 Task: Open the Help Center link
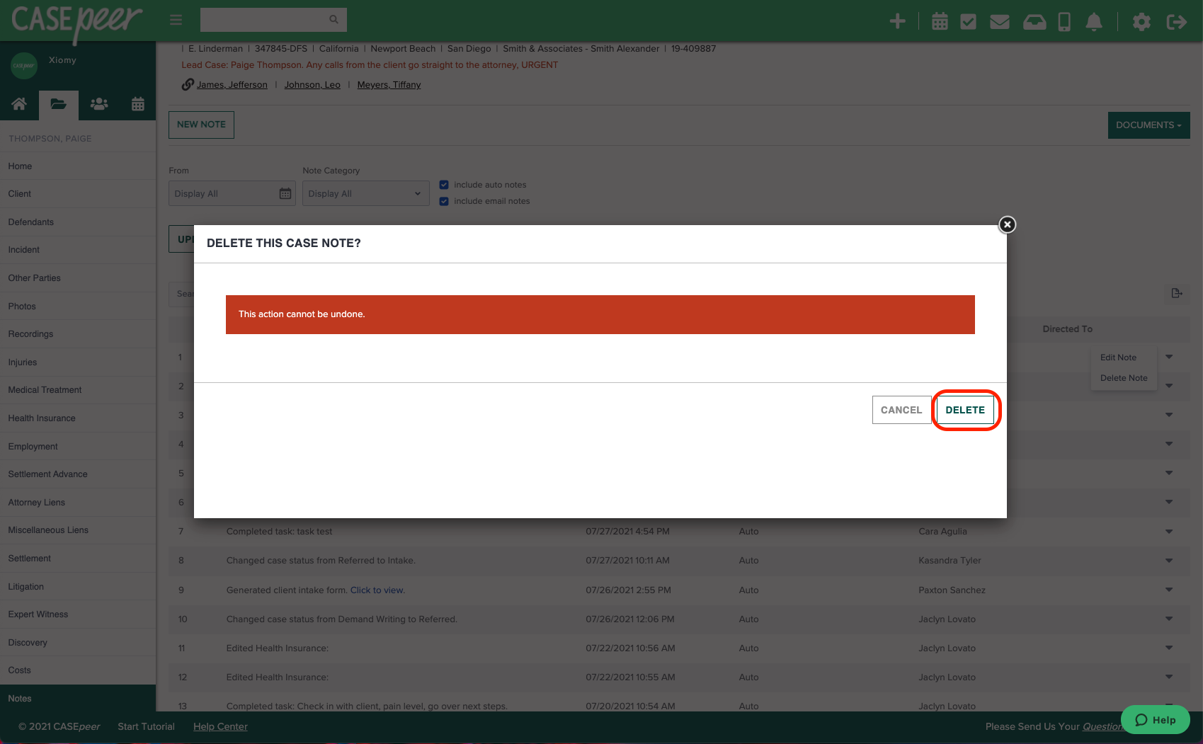click(x=220, y=726)
